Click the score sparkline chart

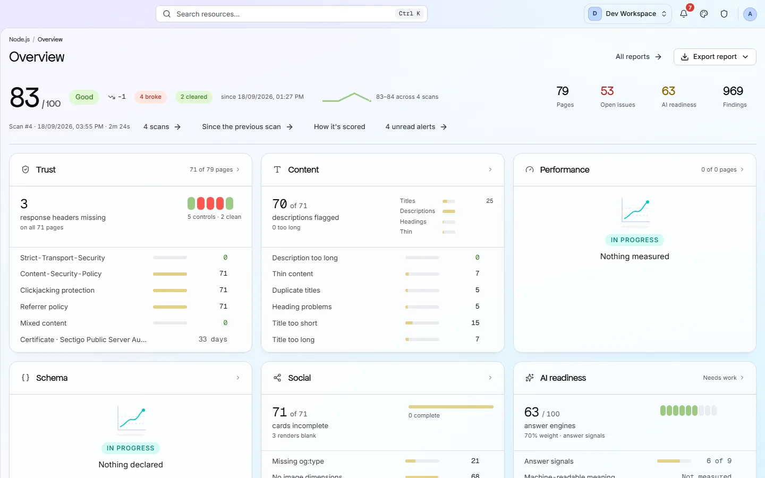pos(346,97)
